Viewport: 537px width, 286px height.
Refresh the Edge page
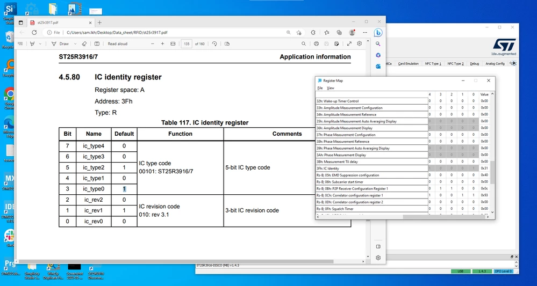click(x=34, y=32)
